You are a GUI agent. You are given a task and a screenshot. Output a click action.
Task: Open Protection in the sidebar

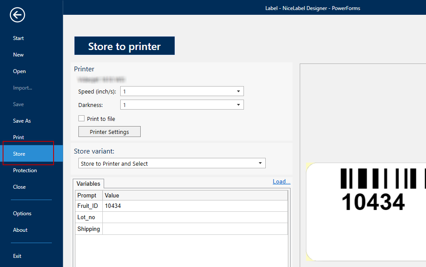[25, 170]
